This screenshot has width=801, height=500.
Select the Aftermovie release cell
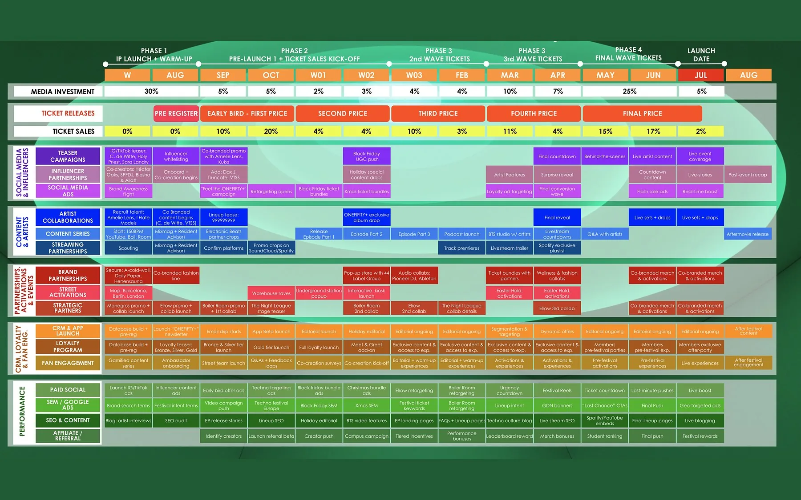pos(748,234)
